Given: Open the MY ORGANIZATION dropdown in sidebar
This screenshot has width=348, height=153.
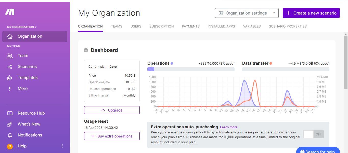Looking at the screenshot, I should pyautogui.click(x=22, y=27).
